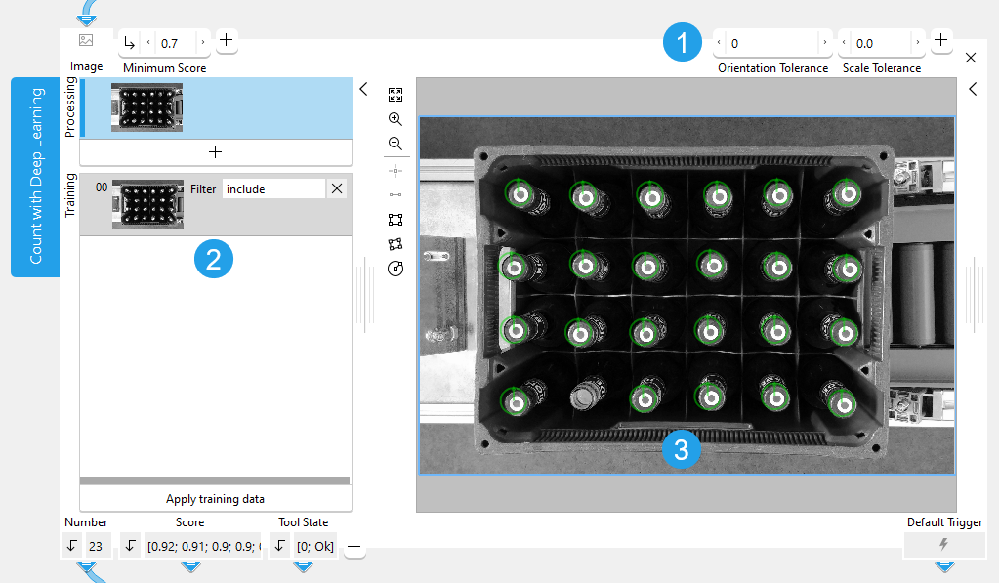This screenshot has width=999, height=583.
Task: Increase the Minimum Score value
Action: [x=202, y=42]
